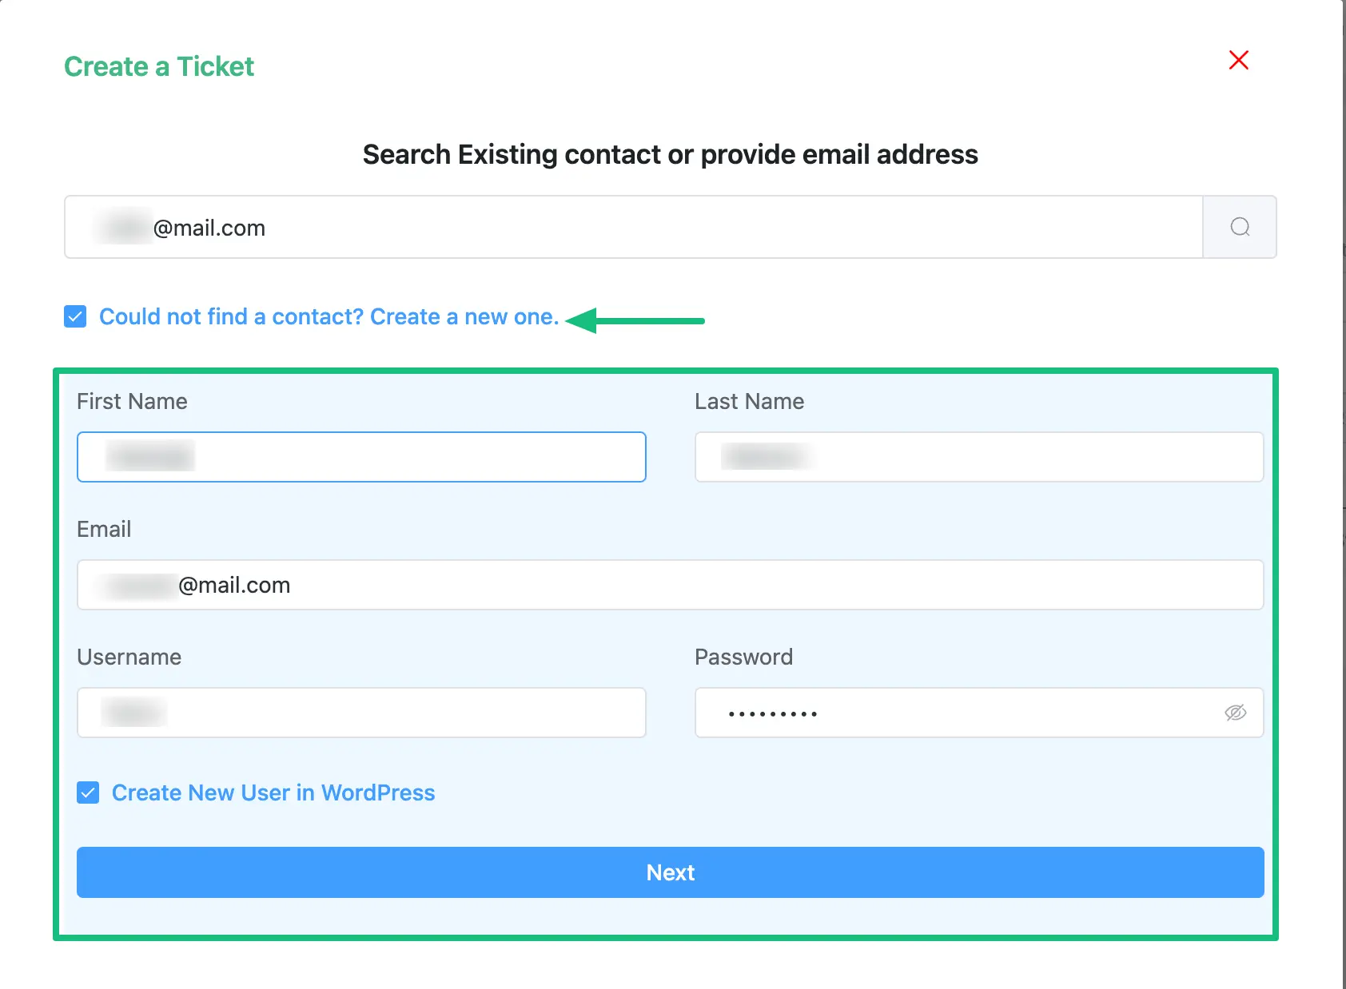The image size is (1346, 989).
Task: Click the 'Search Existing contact' heading
Action: point(670,154)
